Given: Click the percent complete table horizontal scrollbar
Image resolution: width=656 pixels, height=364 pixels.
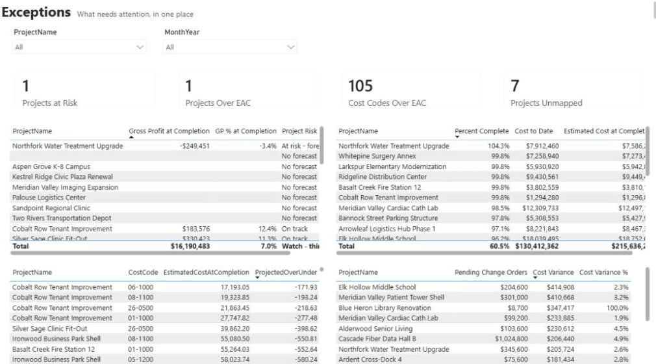Looking at the screenshot, I should 485,253.
